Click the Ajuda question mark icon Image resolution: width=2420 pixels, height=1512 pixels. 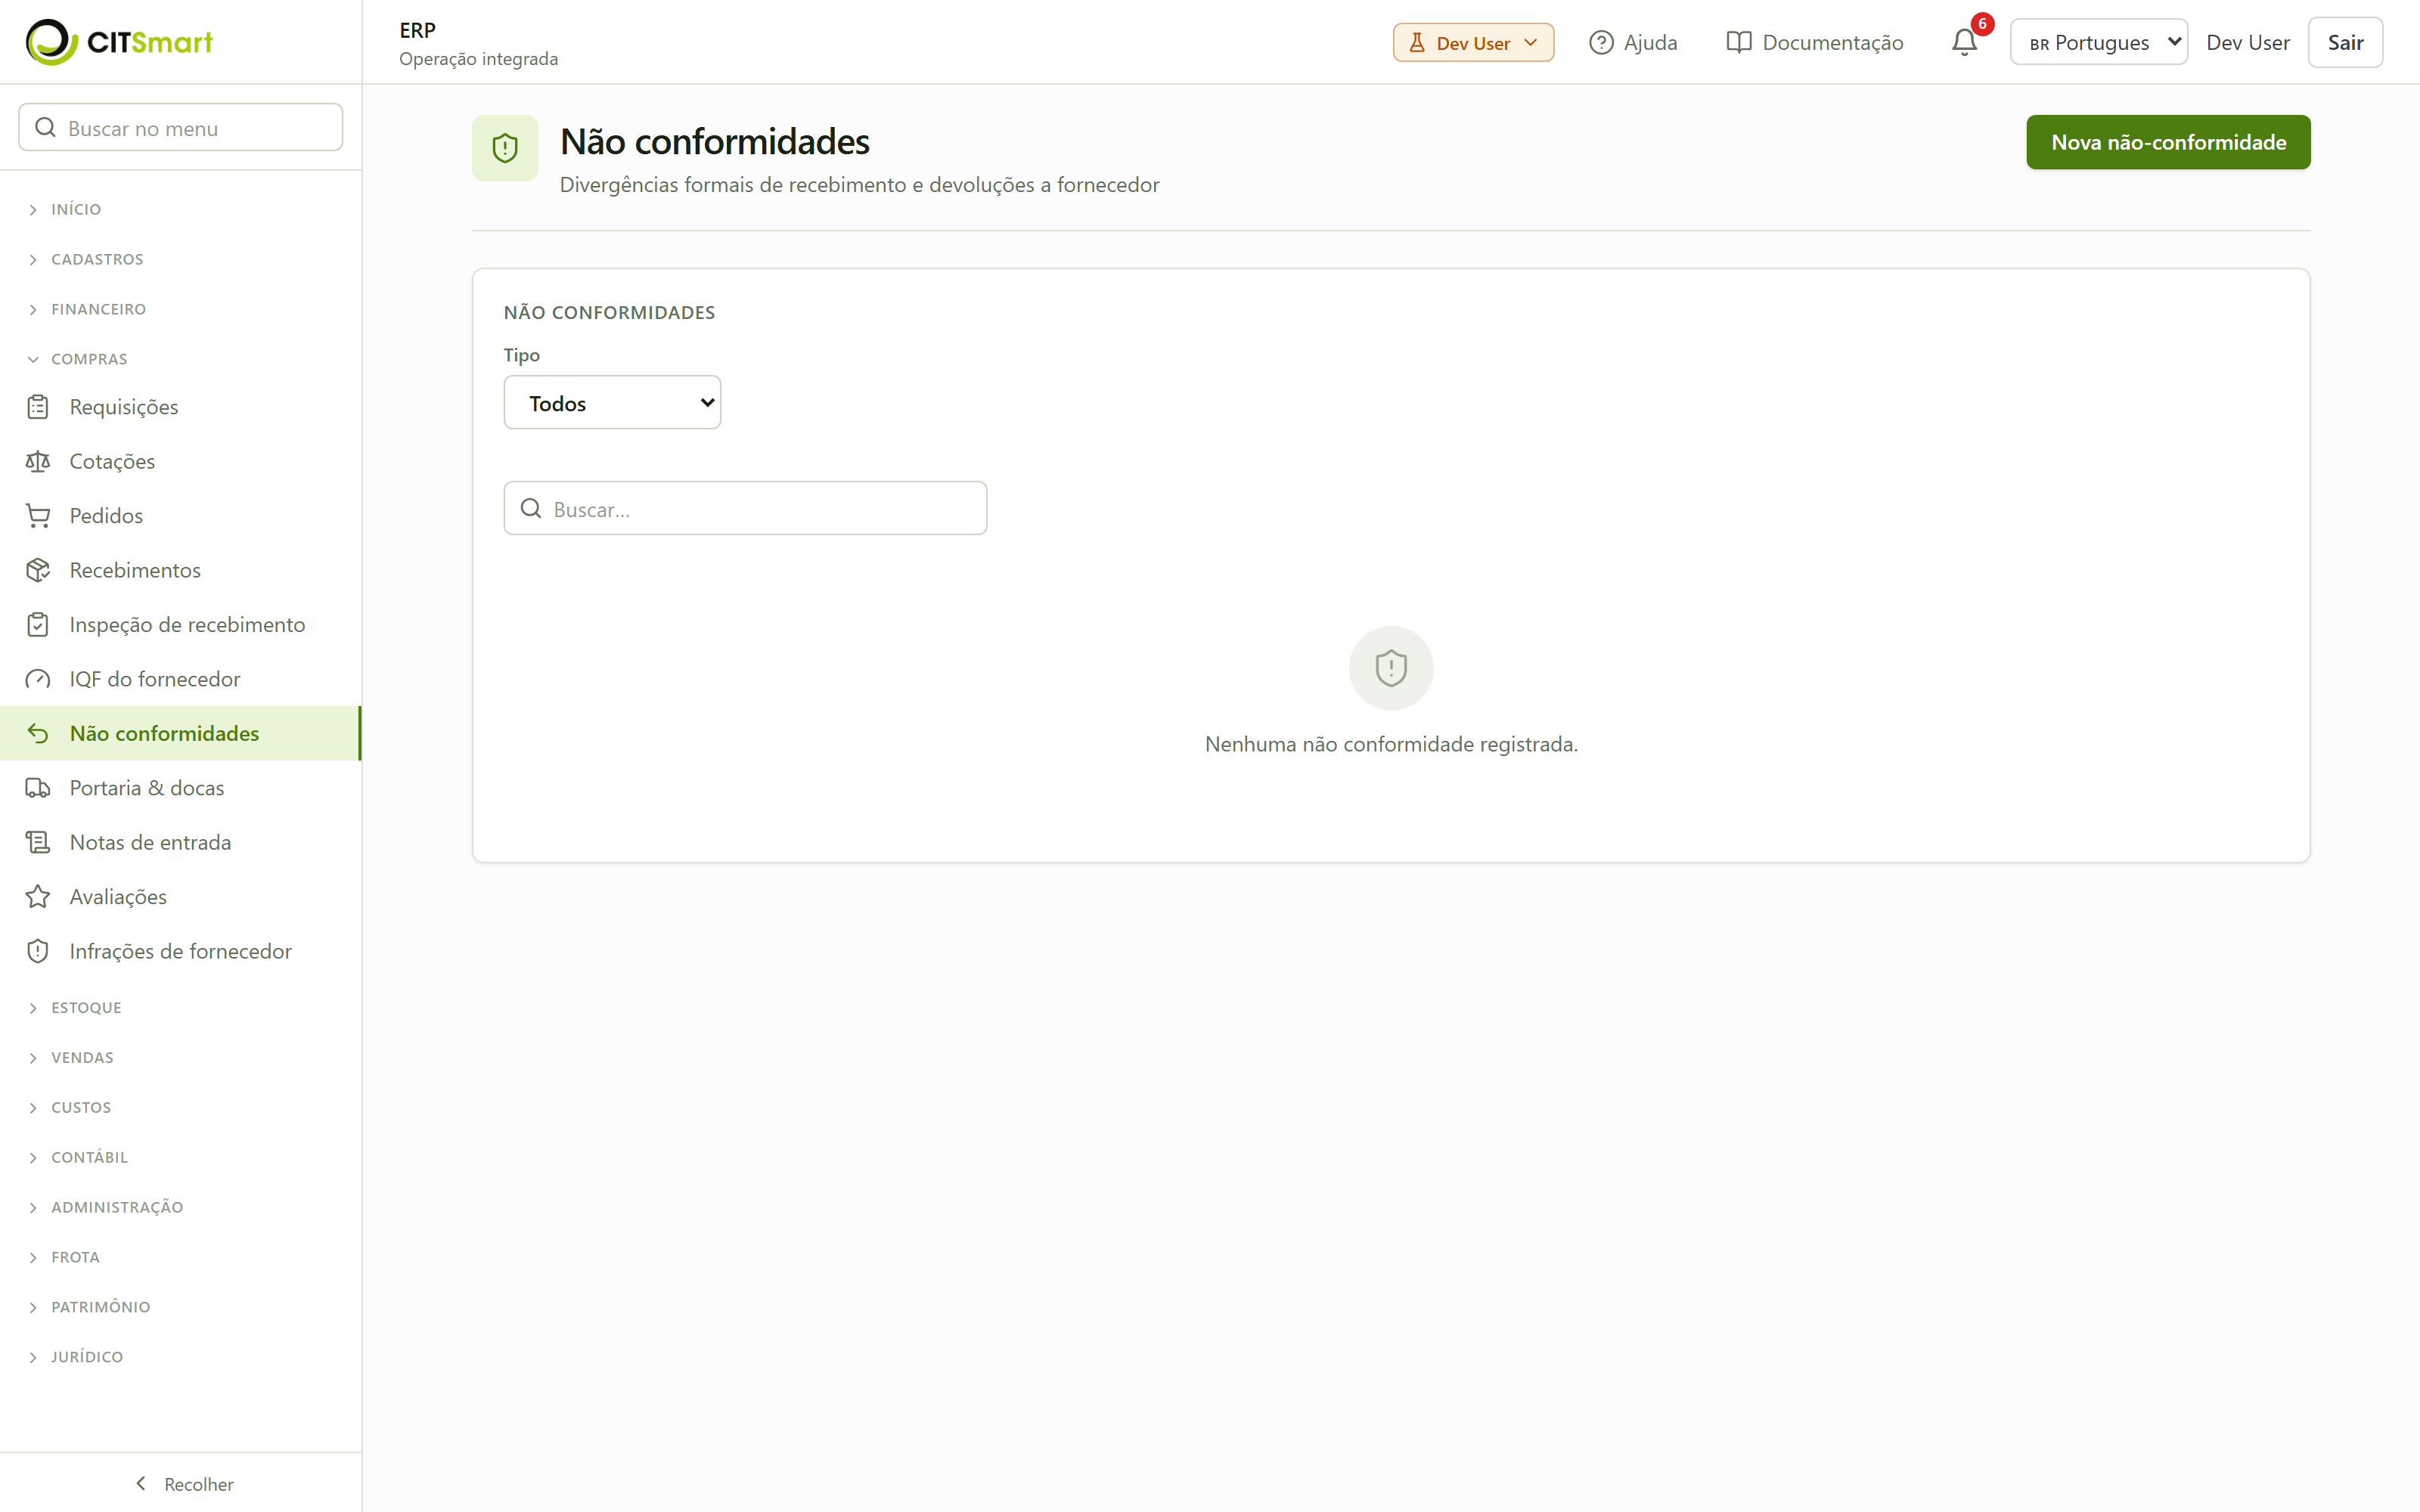tap(1601, 42)
